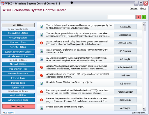The image size is (149, 115).
Task: Click 'Bypass password screen during logon.' text
Action: tap(65, 107)
